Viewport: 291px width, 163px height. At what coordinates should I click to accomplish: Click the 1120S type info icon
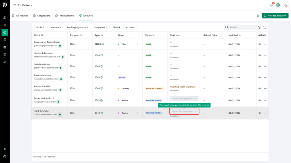pyautogui.click(x=103, y=44)
